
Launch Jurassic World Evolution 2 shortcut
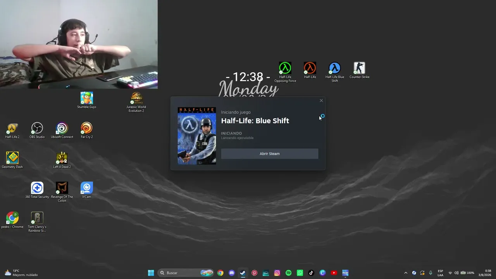tap(136, 102)
